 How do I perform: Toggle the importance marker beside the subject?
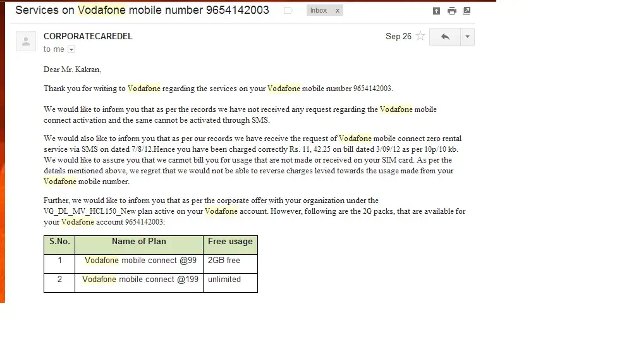point(288,11)
